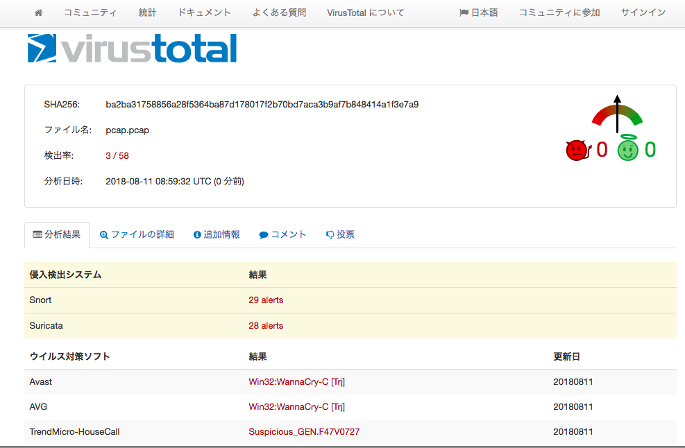Click the red devil malicious vote icon
The height and width of the screenshot is (448, 685).
tap(577, 150)
